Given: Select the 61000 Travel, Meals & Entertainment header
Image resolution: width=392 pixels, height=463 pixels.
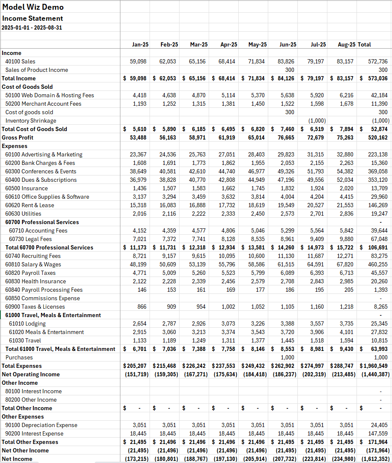Looking at the screenshot, I should coord(53,315).
